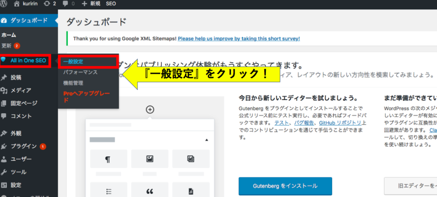Open 更新 submenu with badge 2
The image size is (437, 197).
tap(11, 46)
